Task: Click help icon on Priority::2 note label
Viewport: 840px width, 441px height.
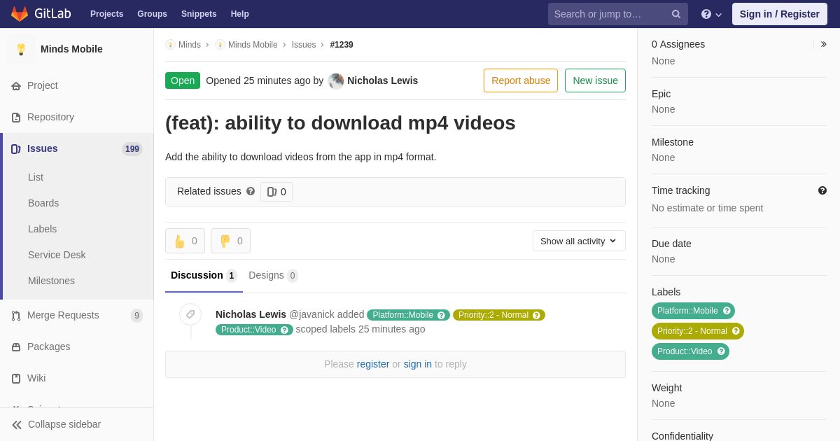Action: 536,315
